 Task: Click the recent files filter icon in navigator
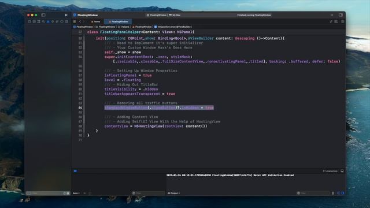tap(65, 193)
